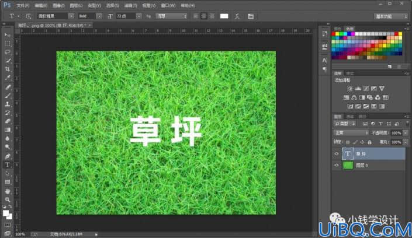Open the layer fill dropdown arrow
This screenshot has width=412, height=238.
point(406,142)
